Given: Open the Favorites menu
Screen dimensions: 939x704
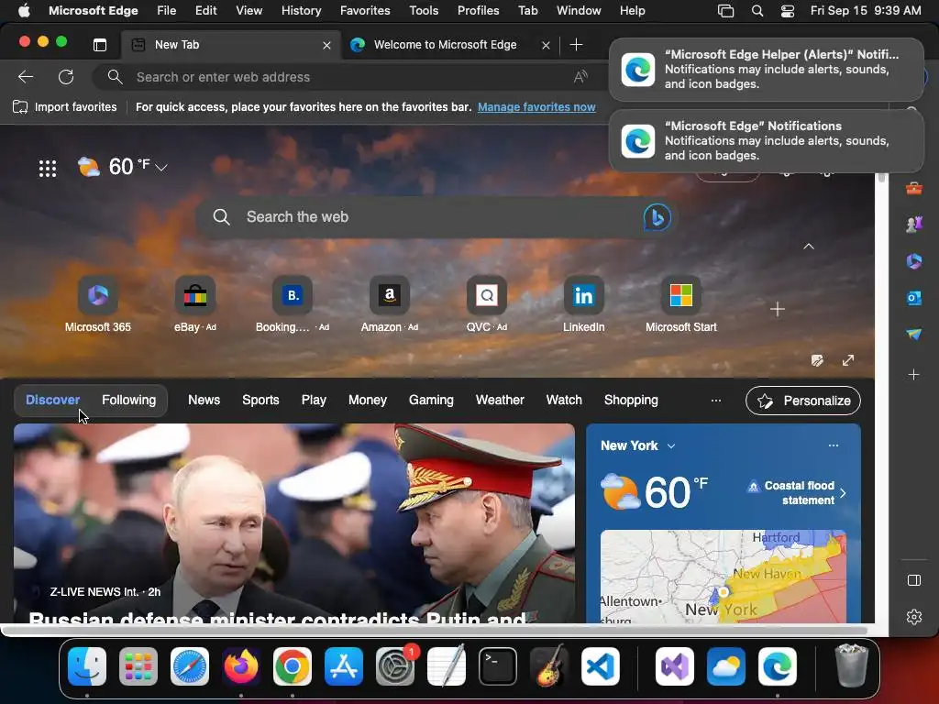Looking at the screenshot, I should coord(365,11).
